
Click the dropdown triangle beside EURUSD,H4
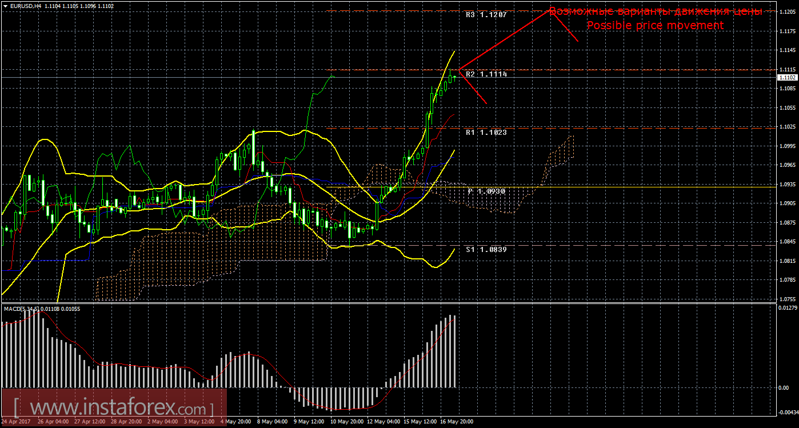click(x=5, y=6)
